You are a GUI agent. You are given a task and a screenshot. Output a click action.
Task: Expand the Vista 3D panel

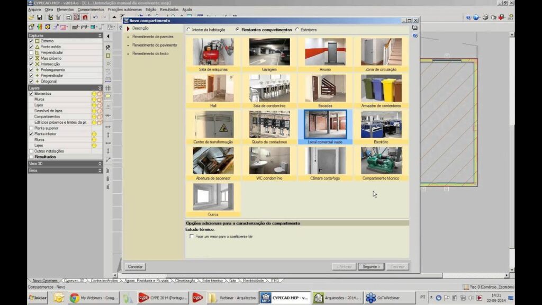[100, 164]
